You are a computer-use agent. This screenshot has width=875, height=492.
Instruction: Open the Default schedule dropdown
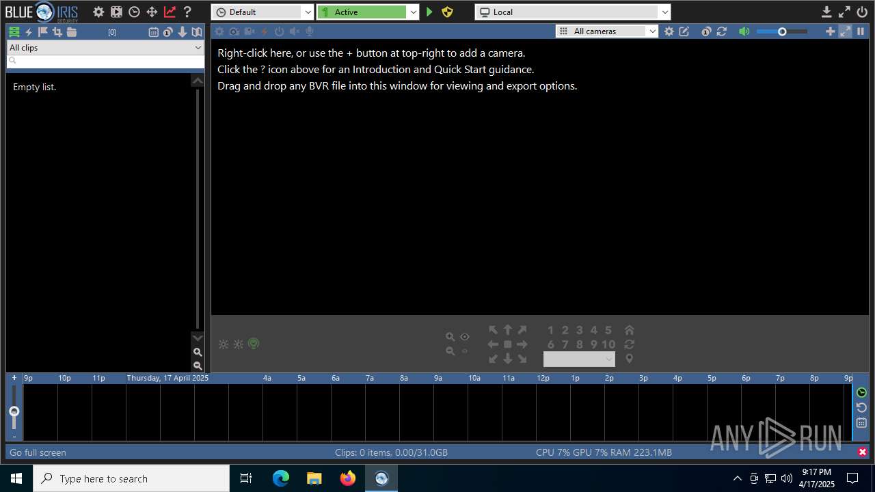coord(262,12)
